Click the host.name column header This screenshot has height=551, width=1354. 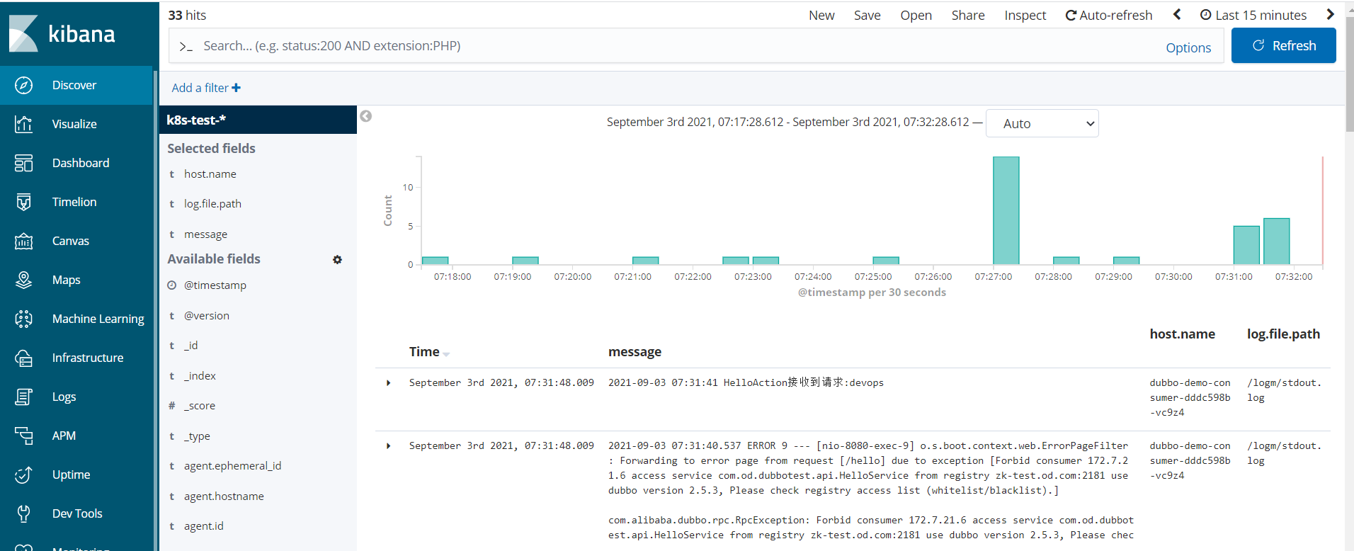1182,334
